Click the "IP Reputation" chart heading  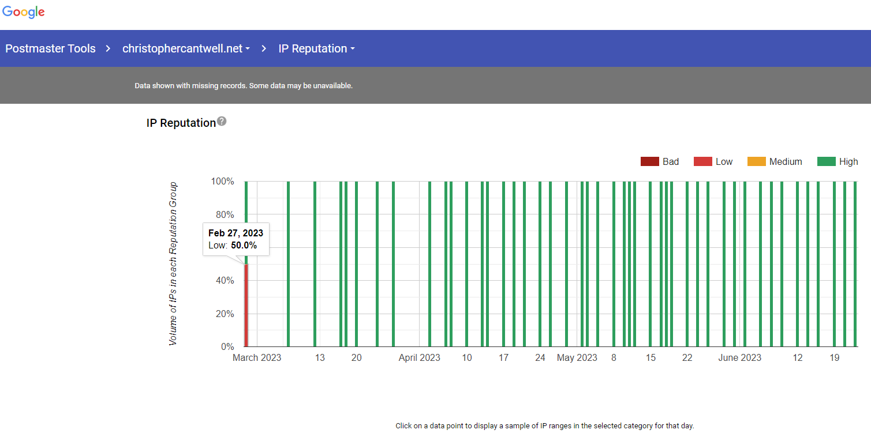click(x=181, y=123)
